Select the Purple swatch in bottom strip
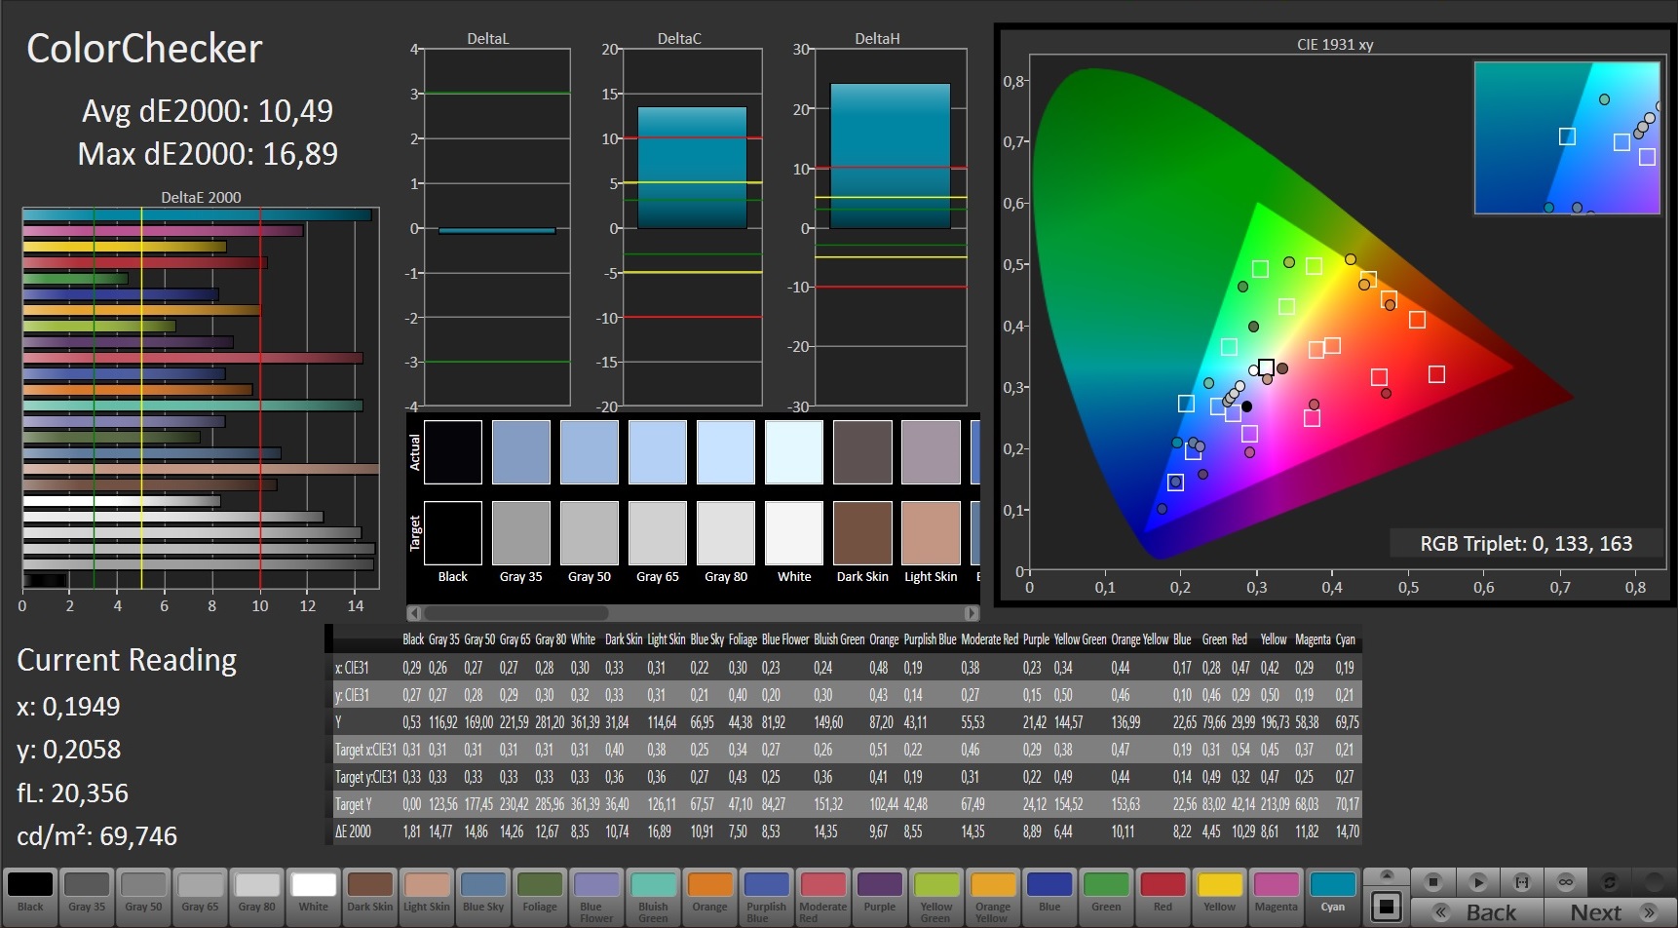The height and width of the screenshot is (928, 1678). tap(879, 896)
